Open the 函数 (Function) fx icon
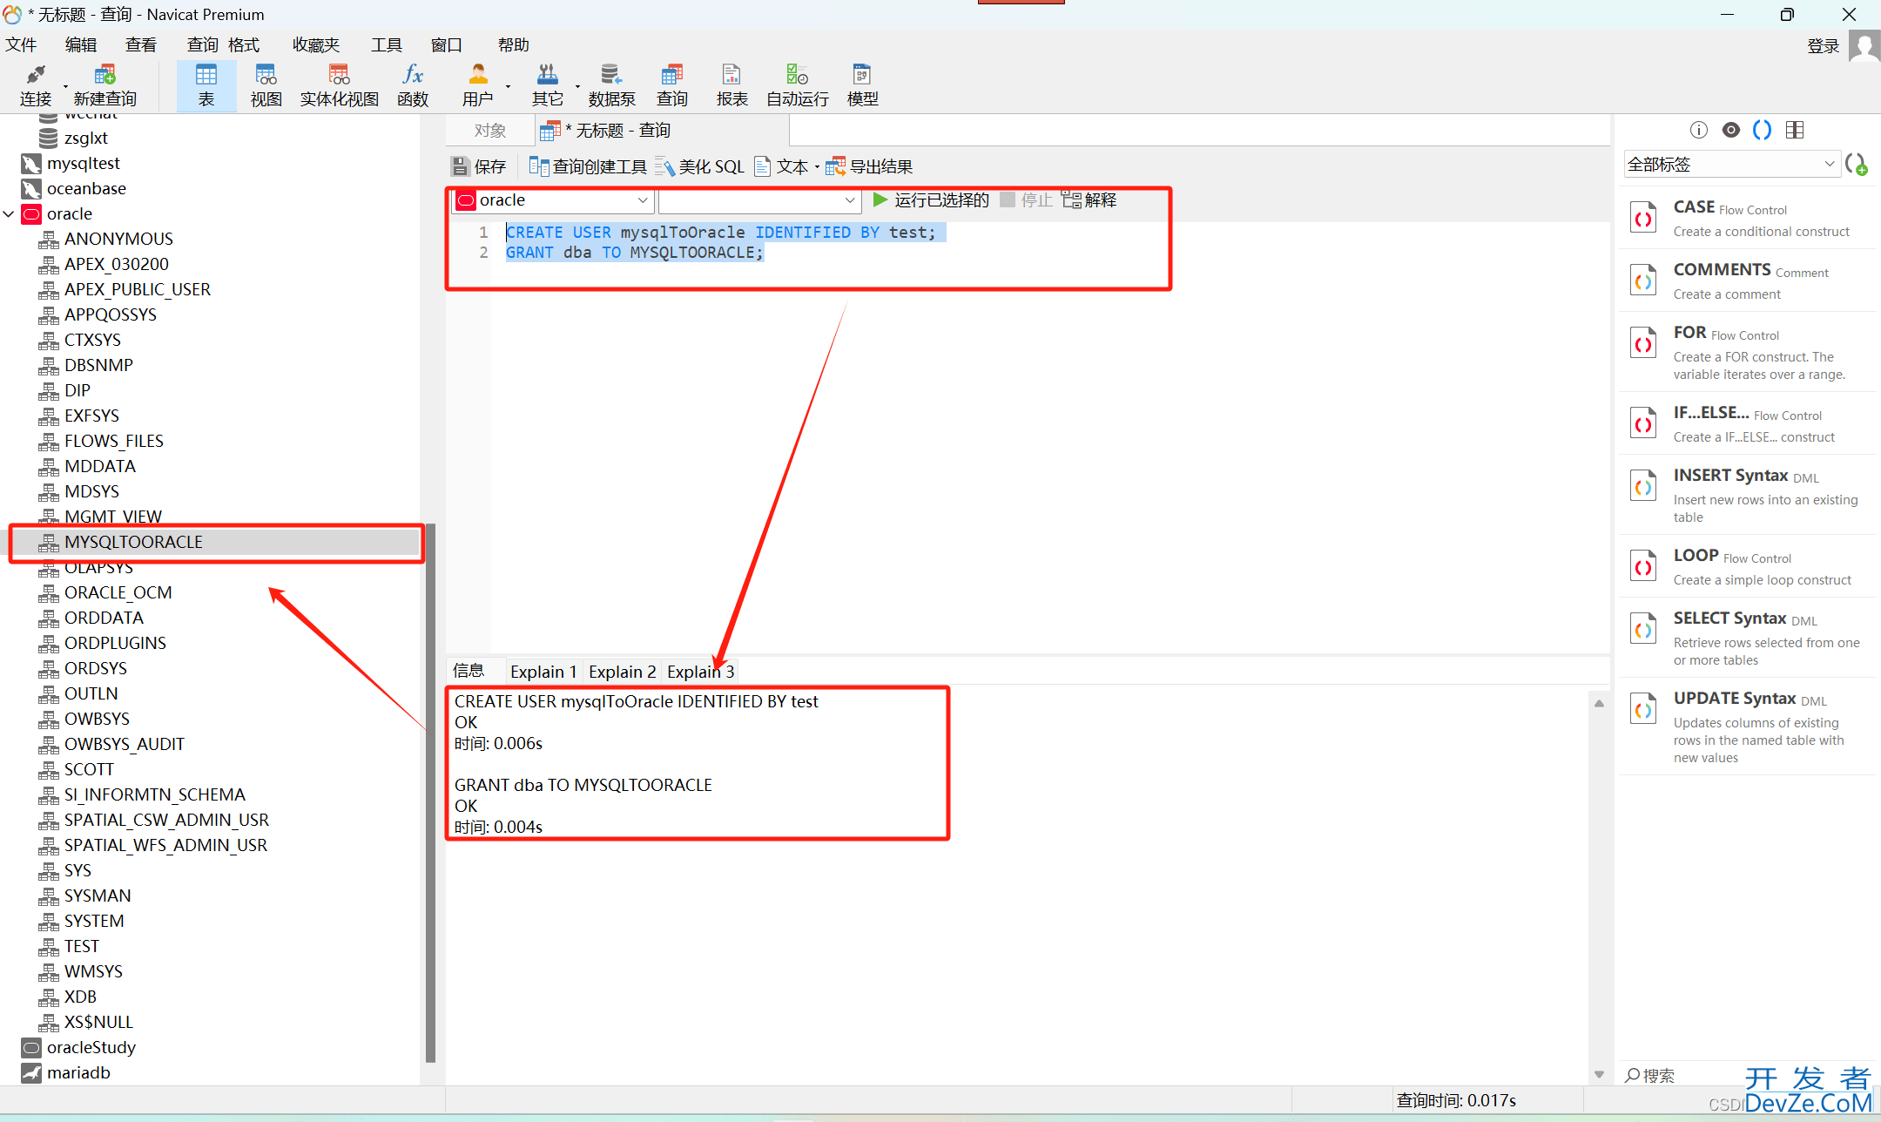This screenshot has width=1881, height=1122. pos(413,85)
